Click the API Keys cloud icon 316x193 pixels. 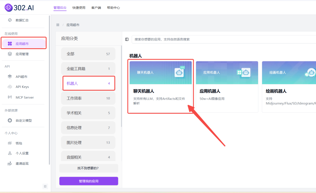[10, 87]
